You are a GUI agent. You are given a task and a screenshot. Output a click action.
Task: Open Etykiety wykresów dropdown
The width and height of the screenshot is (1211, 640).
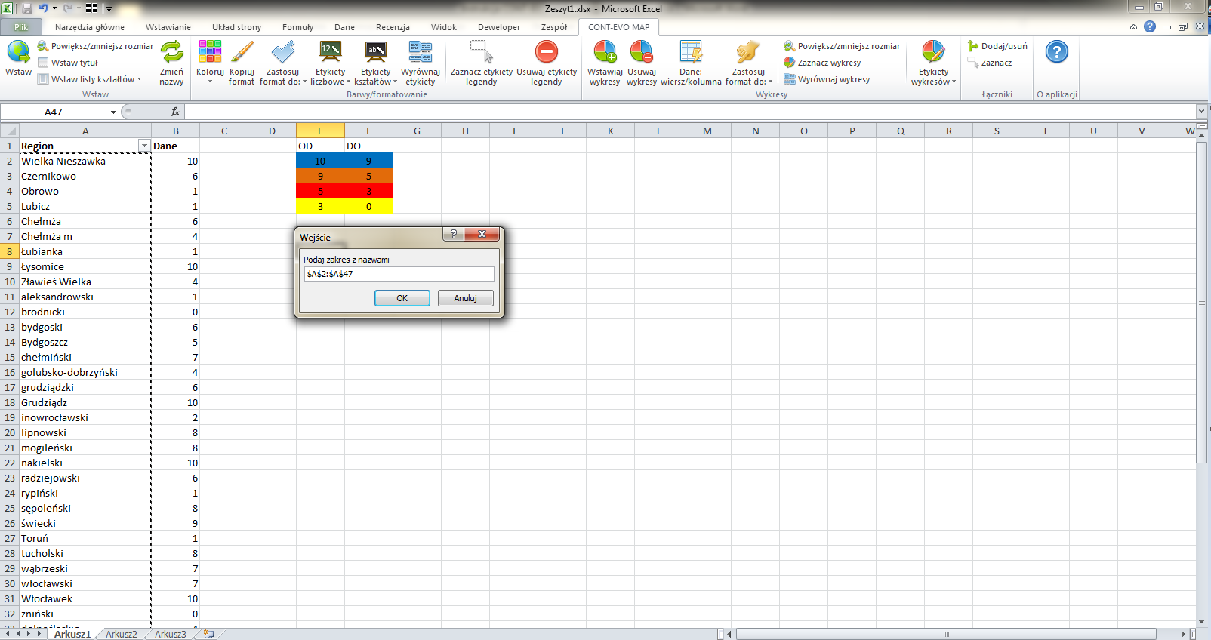pyautogui.click(x=933, y=63)
